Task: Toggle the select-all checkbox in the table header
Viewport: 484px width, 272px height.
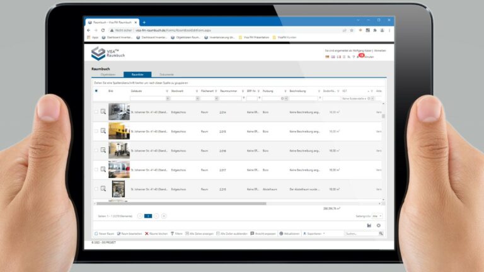Action: point(96,91)
